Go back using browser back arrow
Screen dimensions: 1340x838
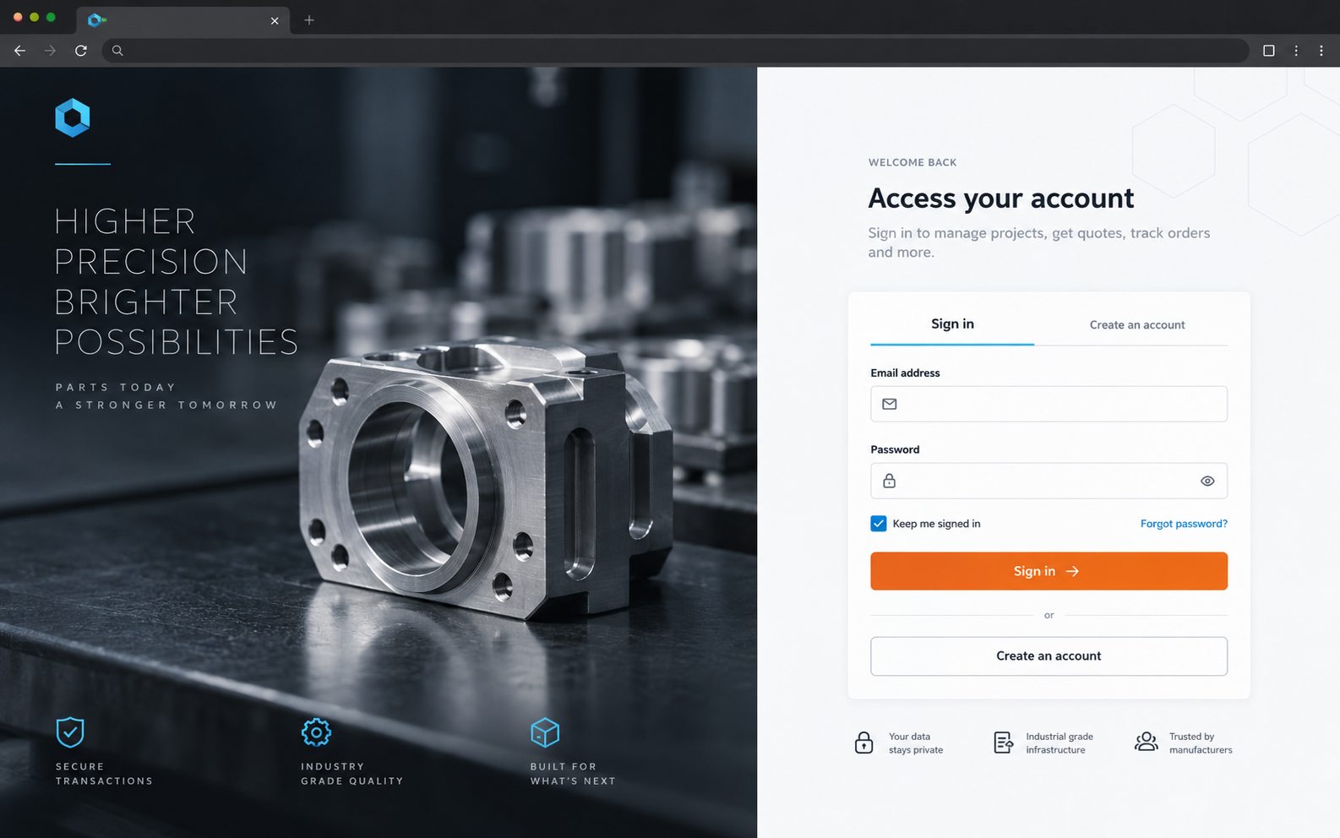pyautogui.click(x=20, y=51)
